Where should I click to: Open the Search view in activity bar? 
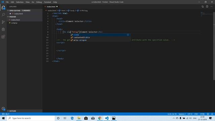[x=3, y=15]
